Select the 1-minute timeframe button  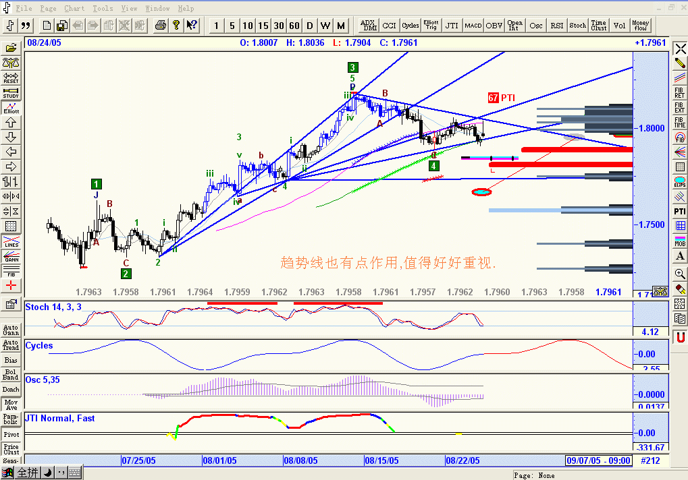(x=216, y=26)
